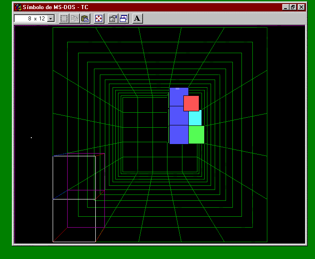The image size is (315, 259).
Task: Click the cyan block in the game
Action: pos(195,118)
